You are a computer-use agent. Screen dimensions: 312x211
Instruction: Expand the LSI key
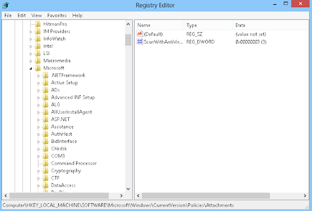pyautogui.click(x=31, y=54)
